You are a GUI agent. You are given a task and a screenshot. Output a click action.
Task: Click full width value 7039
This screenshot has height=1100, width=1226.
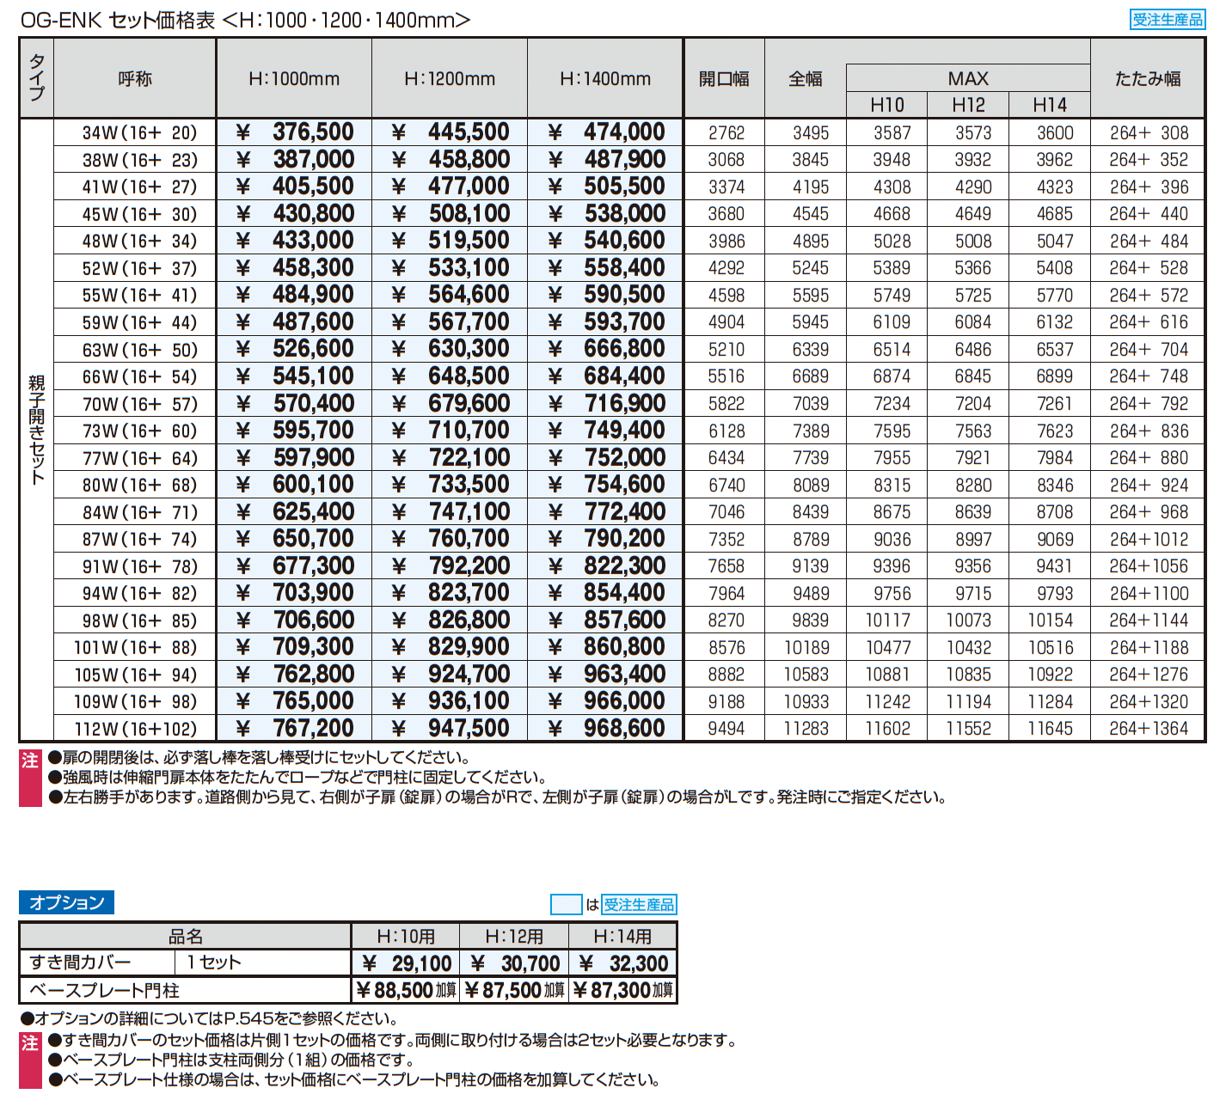point(810,404)
